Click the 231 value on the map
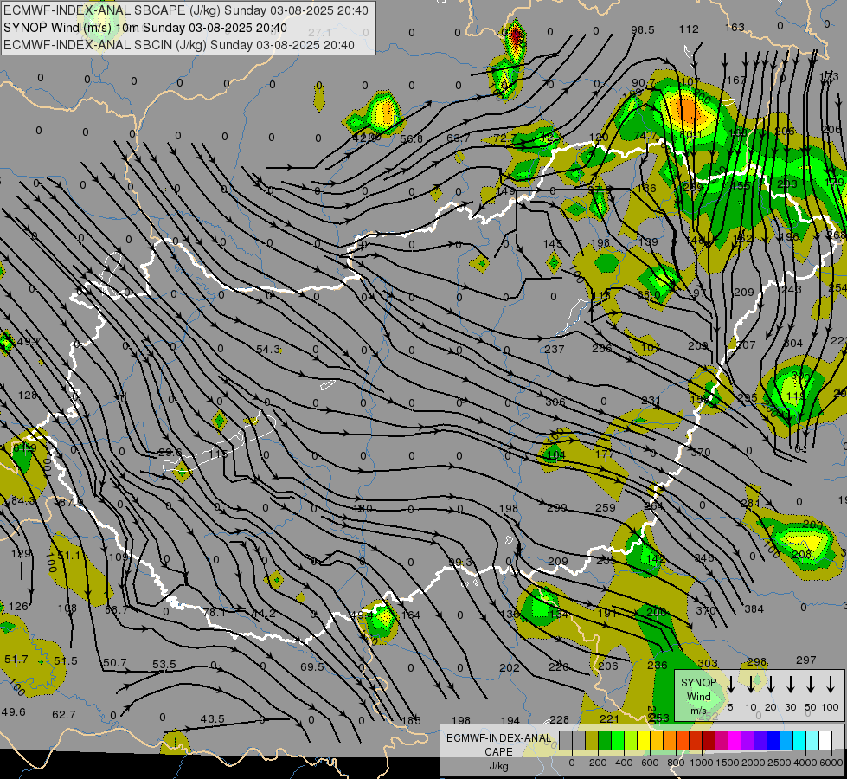 (651, 401)
